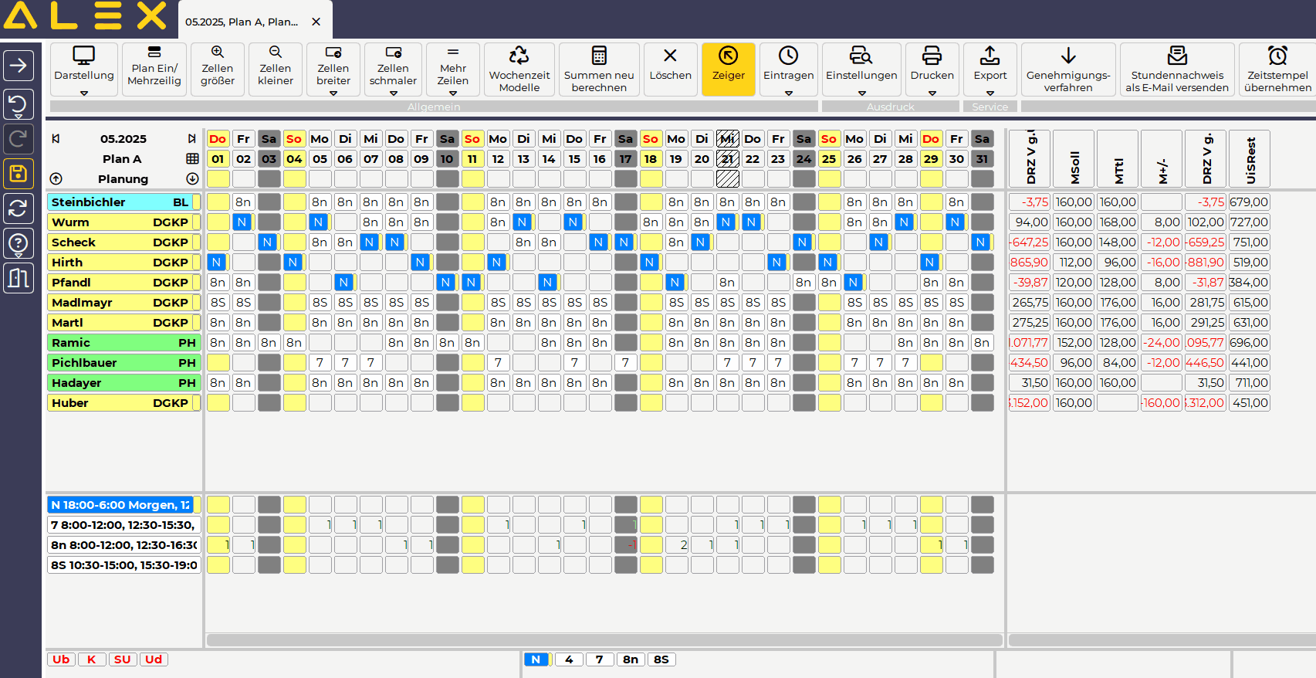
Task: Go to next month arrow beside 05.2025
Action: coord(191,139)
